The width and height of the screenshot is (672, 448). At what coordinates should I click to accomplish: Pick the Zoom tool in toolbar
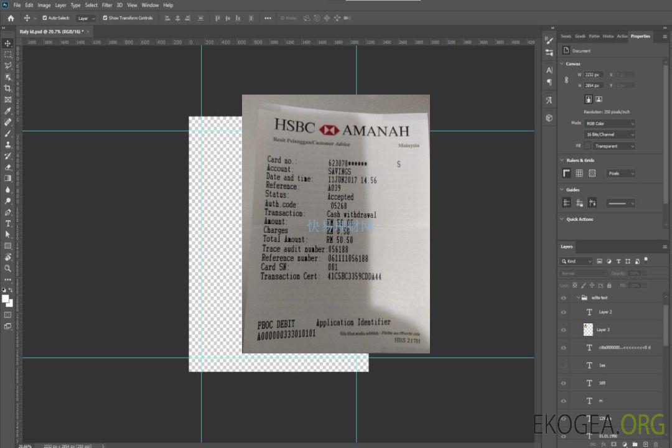coord(8,268)
